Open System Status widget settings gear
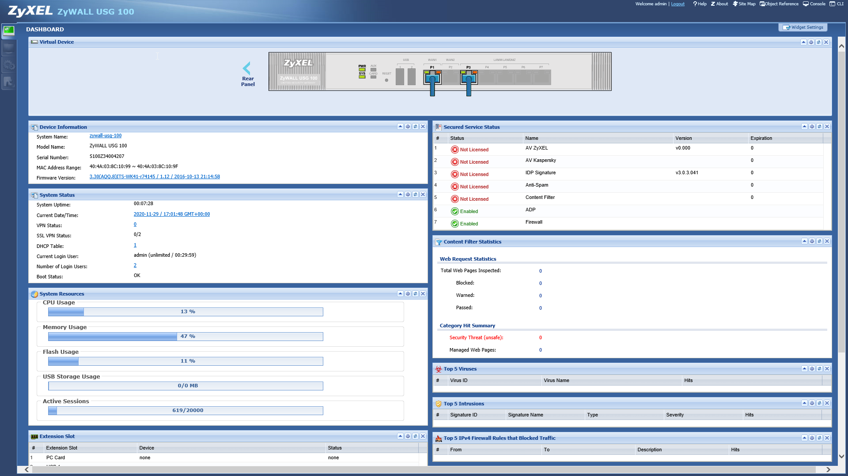The width and height of the screenshot is (848, 476). [408, 195]
